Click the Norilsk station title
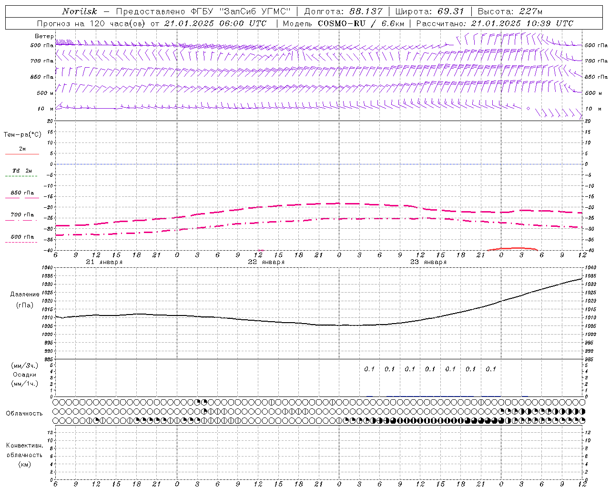610x488 pixels. pyautogui.click(x=80, y=11)
